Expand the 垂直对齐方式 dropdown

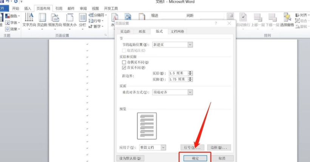[x=190, y=92]
